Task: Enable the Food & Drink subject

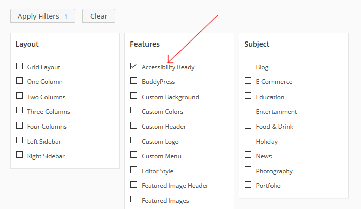Action: tap(248, 126)
